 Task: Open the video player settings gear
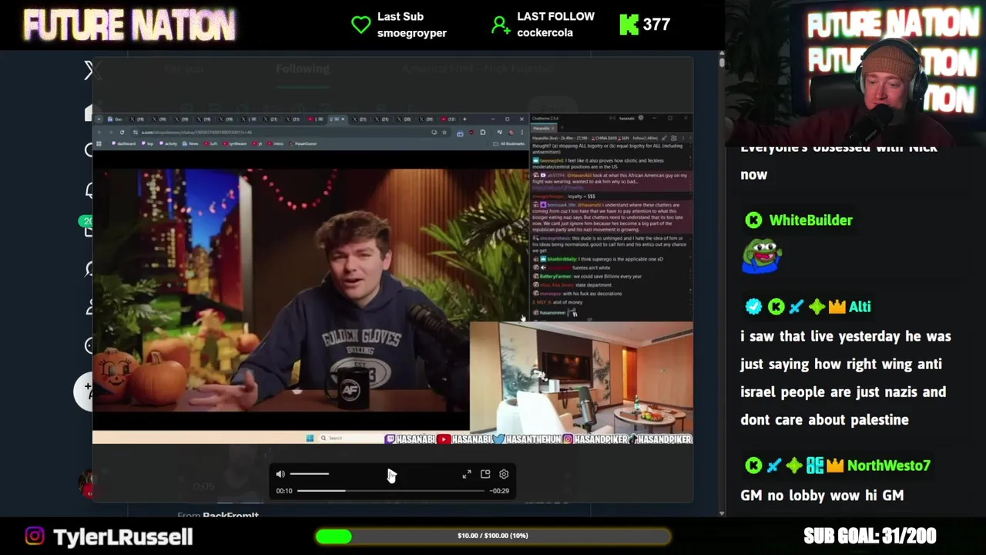(x=504, y=474)
